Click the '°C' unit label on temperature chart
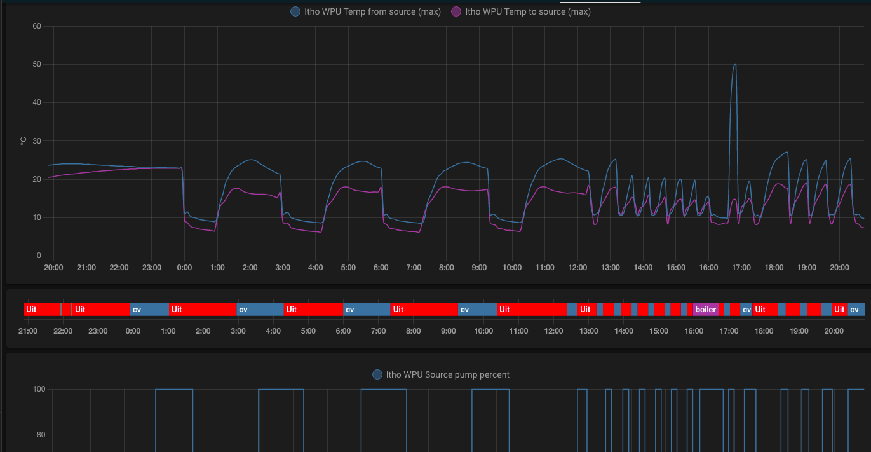 coord(23,141)
